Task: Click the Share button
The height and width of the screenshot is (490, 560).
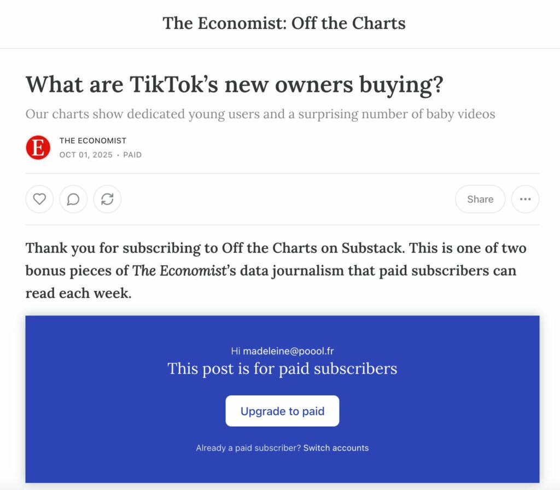Action: coord(480,199)
